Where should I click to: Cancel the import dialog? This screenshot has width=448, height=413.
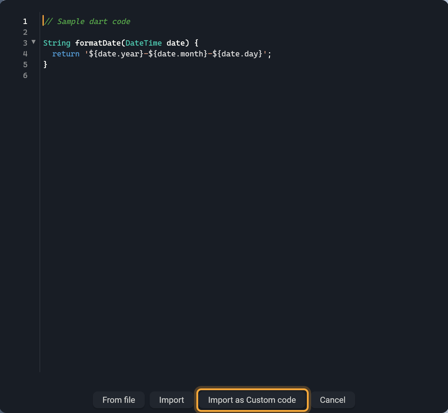point(333,400)
